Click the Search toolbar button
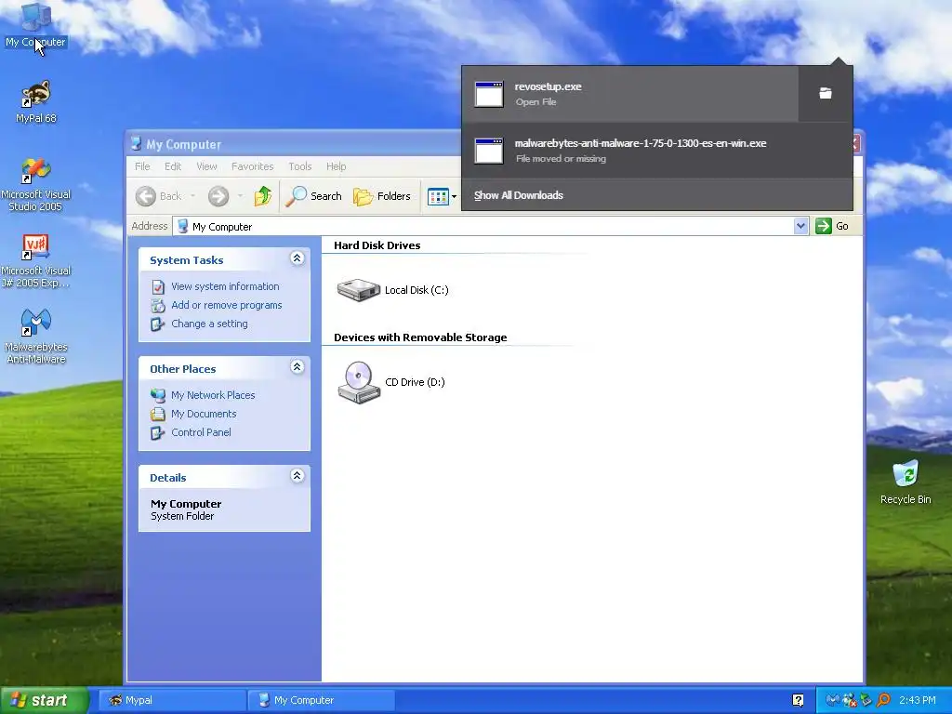Viewport: 952px width, 714px height. coord(314,196)
